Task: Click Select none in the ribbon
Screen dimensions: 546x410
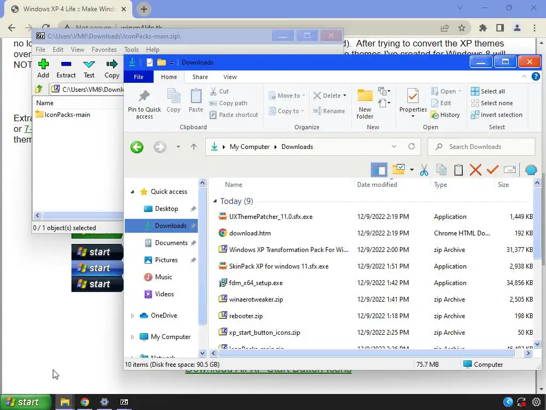Action: tap(492, 103)
